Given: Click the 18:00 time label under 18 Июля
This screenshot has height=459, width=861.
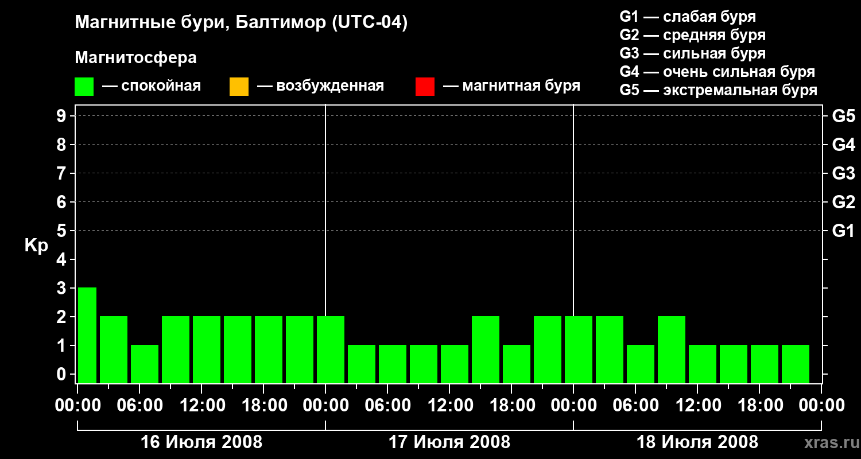Looking at the screenshot, I should [x=759, y=406].
